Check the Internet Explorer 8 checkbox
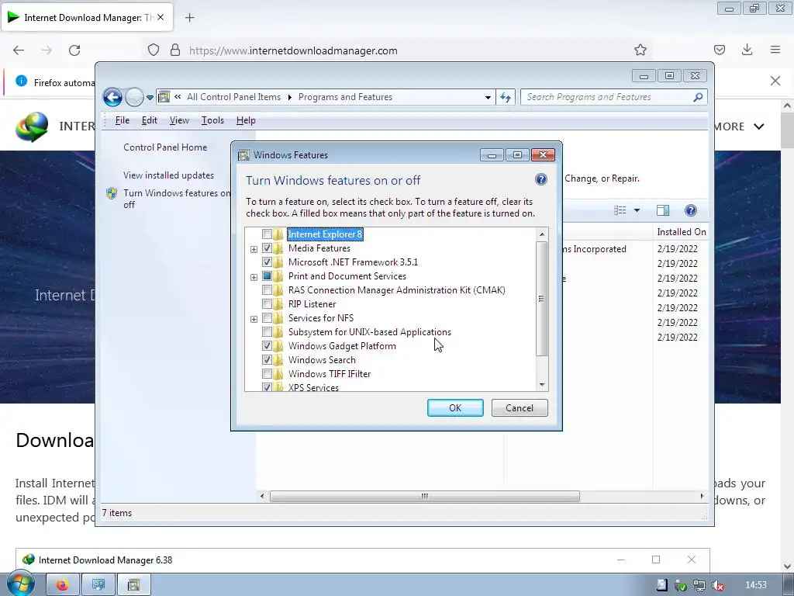Image resolution: width=794 pixels, height=596 pixels. pyautogui.click(x=267, y=234)
